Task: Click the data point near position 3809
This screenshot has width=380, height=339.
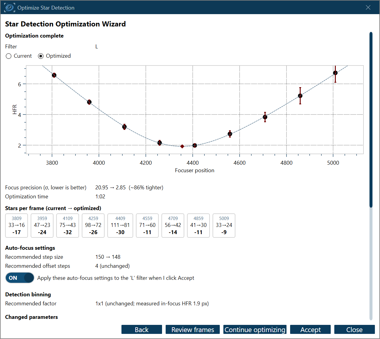Action: (54, 75)
